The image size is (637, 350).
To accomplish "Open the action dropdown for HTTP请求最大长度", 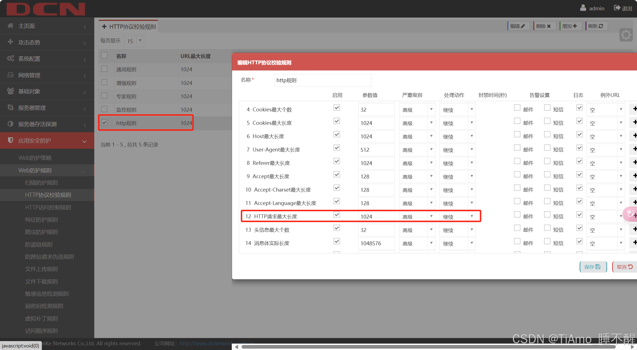I will point(457,217).
